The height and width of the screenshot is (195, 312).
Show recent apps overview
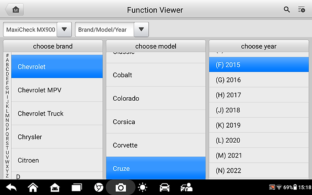77,188
